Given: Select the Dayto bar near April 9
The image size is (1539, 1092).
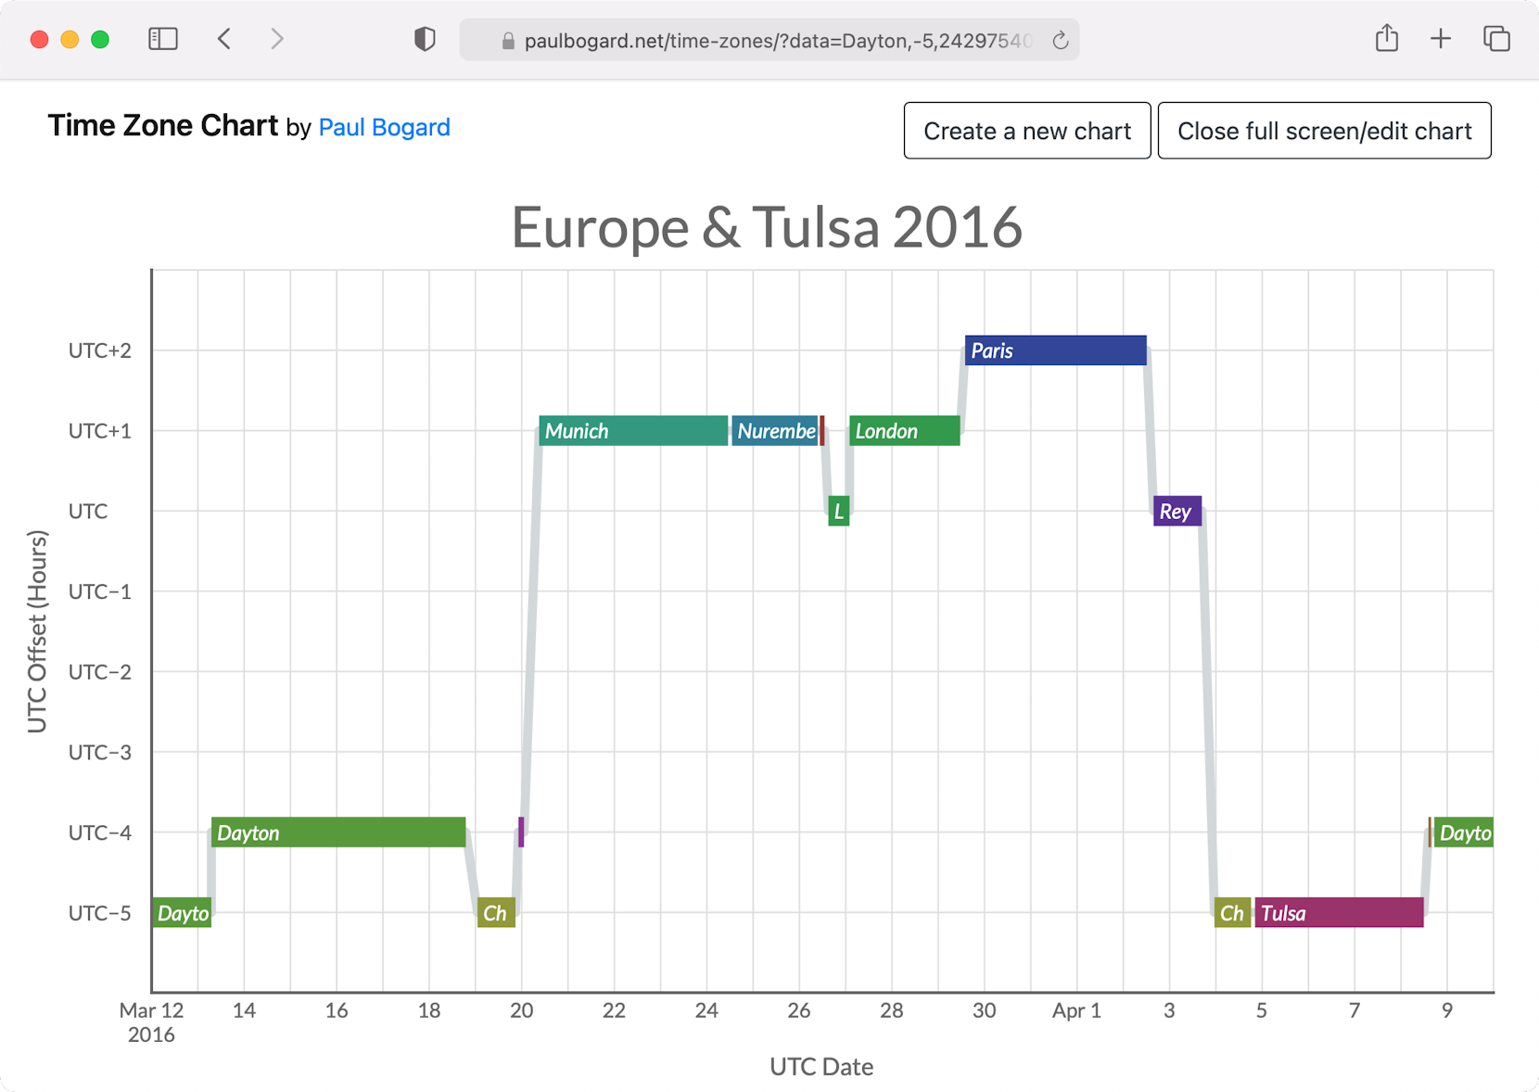Looking at the screenshot, I should click(1463, 832).
